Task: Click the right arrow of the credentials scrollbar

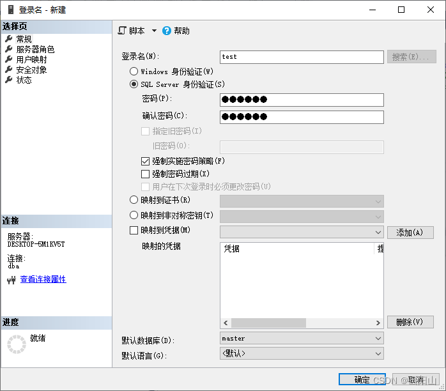Action: 378,323
